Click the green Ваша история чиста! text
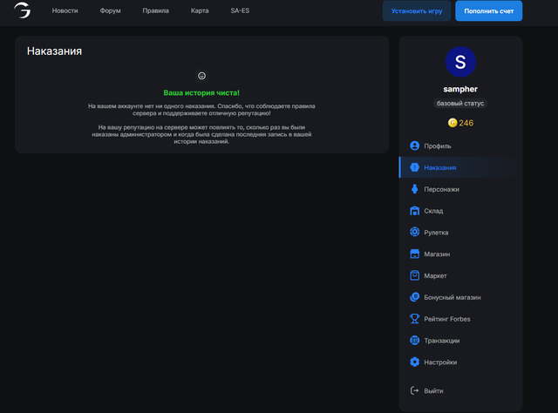The width and height of the screenshot is (558, 413). coord(201,93)
